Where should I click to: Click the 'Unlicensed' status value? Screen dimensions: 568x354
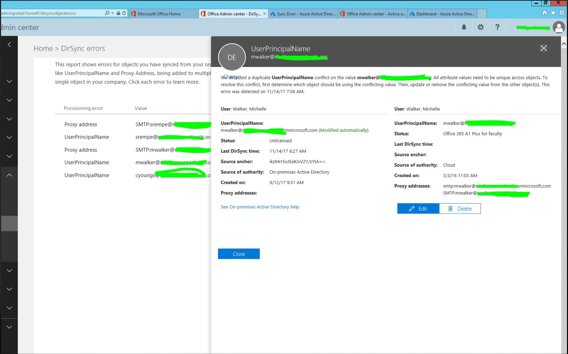point(280,141)
